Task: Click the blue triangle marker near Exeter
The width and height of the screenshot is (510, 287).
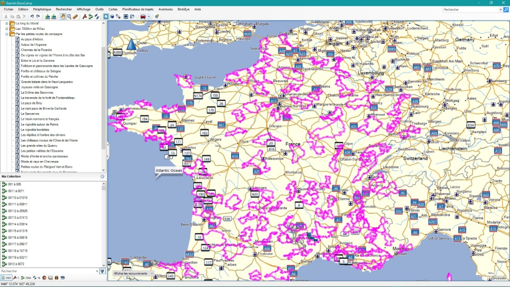Action: point(131,44)
